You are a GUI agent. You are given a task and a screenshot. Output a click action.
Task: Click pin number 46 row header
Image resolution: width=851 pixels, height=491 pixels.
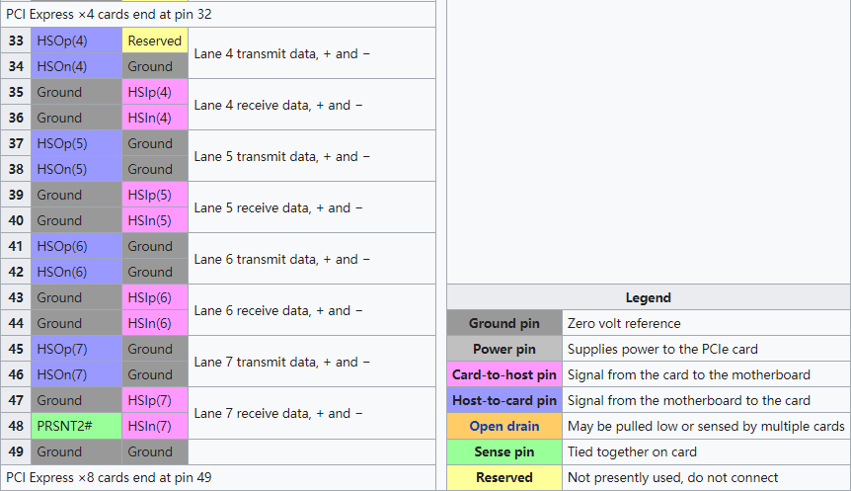[x=16, y=374]
